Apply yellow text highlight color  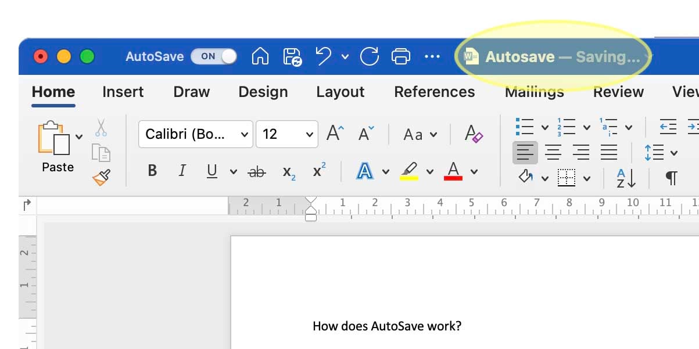[x=410, y=171]
